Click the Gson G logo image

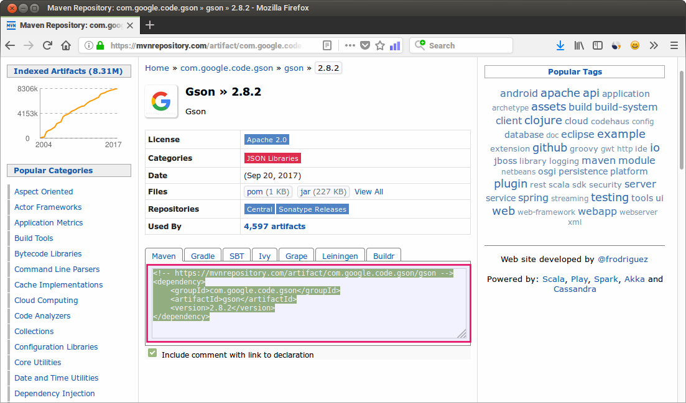(161, 101)
